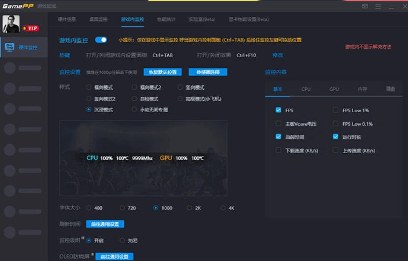The width and height of the screenshot is (408, 261).
Task: Click the user avatar picture
Action: (11, 24)
